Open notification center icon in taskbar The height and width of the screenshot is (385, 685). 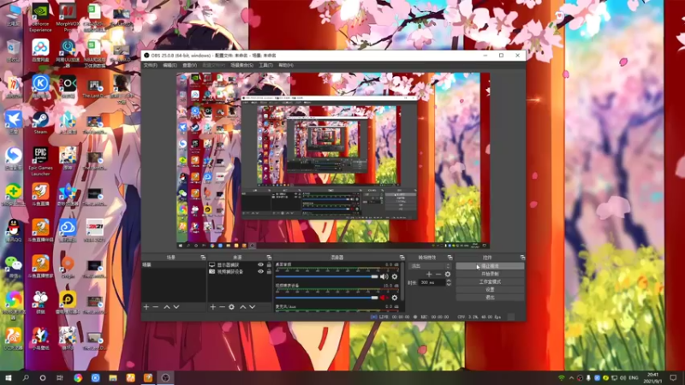coord(673,377)
